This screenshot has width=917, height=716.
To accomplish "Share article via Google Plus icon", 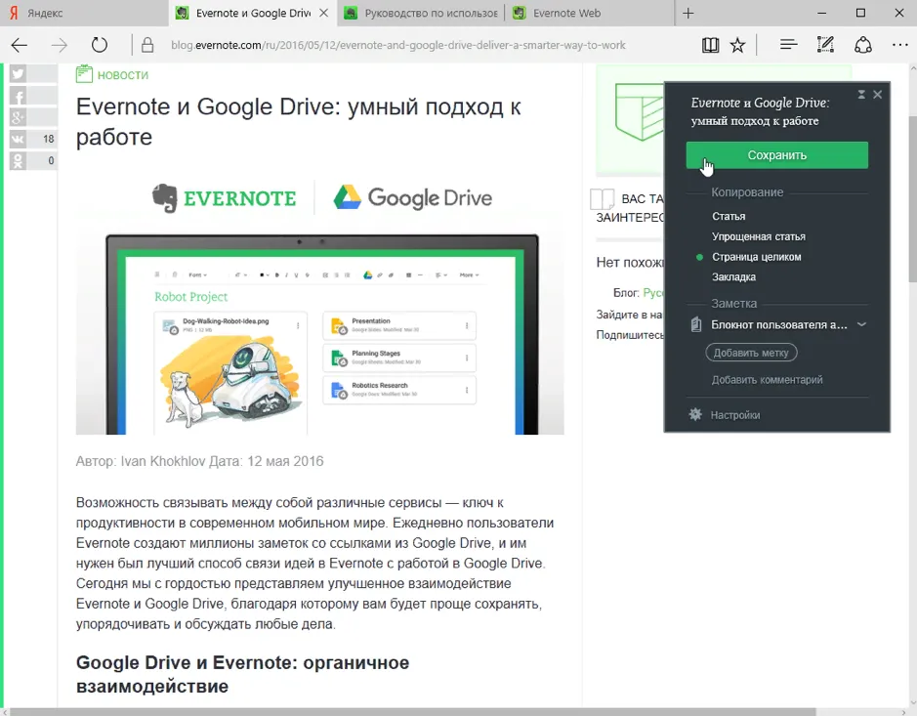I will pos(19,117).
